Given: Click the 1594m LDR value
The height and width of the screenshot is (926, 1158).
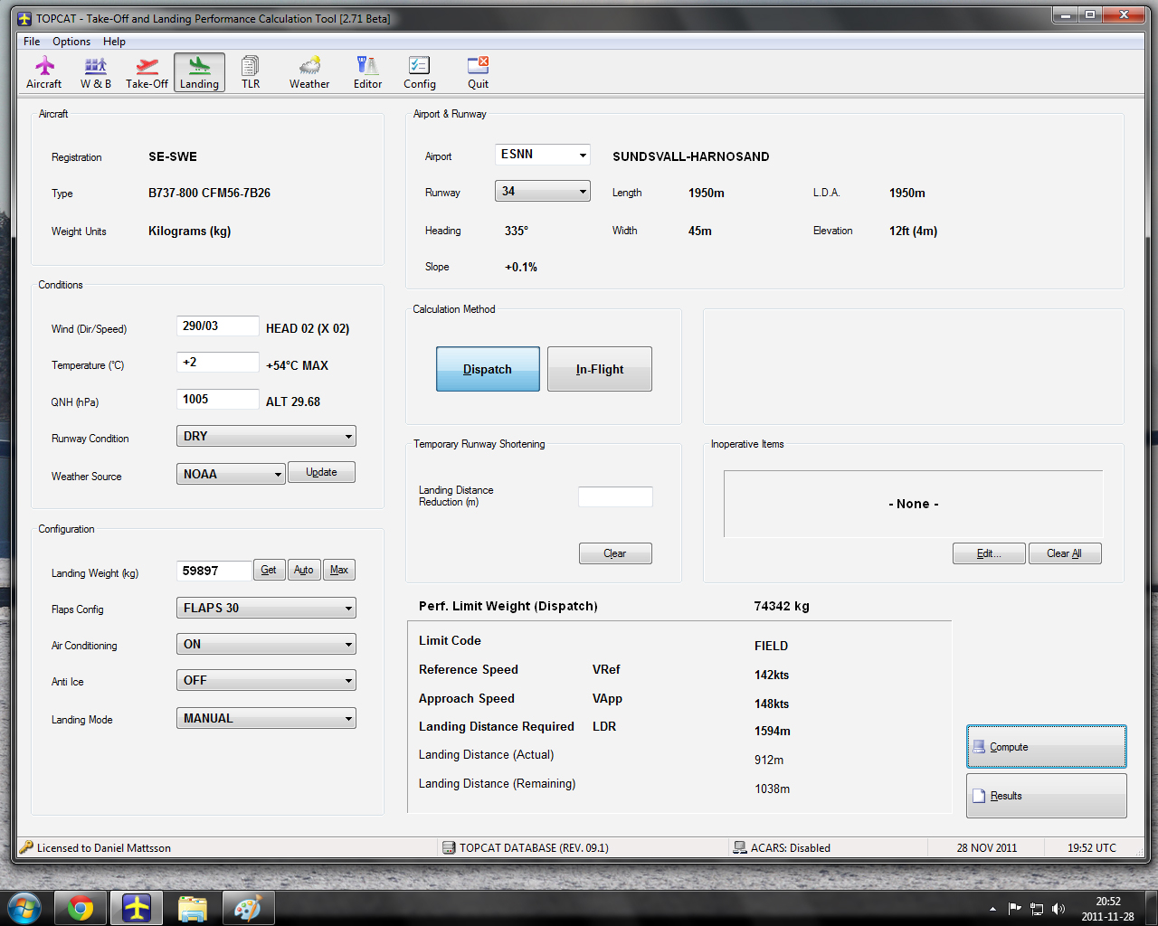Looking at the screenshot, I should (773, 731).
